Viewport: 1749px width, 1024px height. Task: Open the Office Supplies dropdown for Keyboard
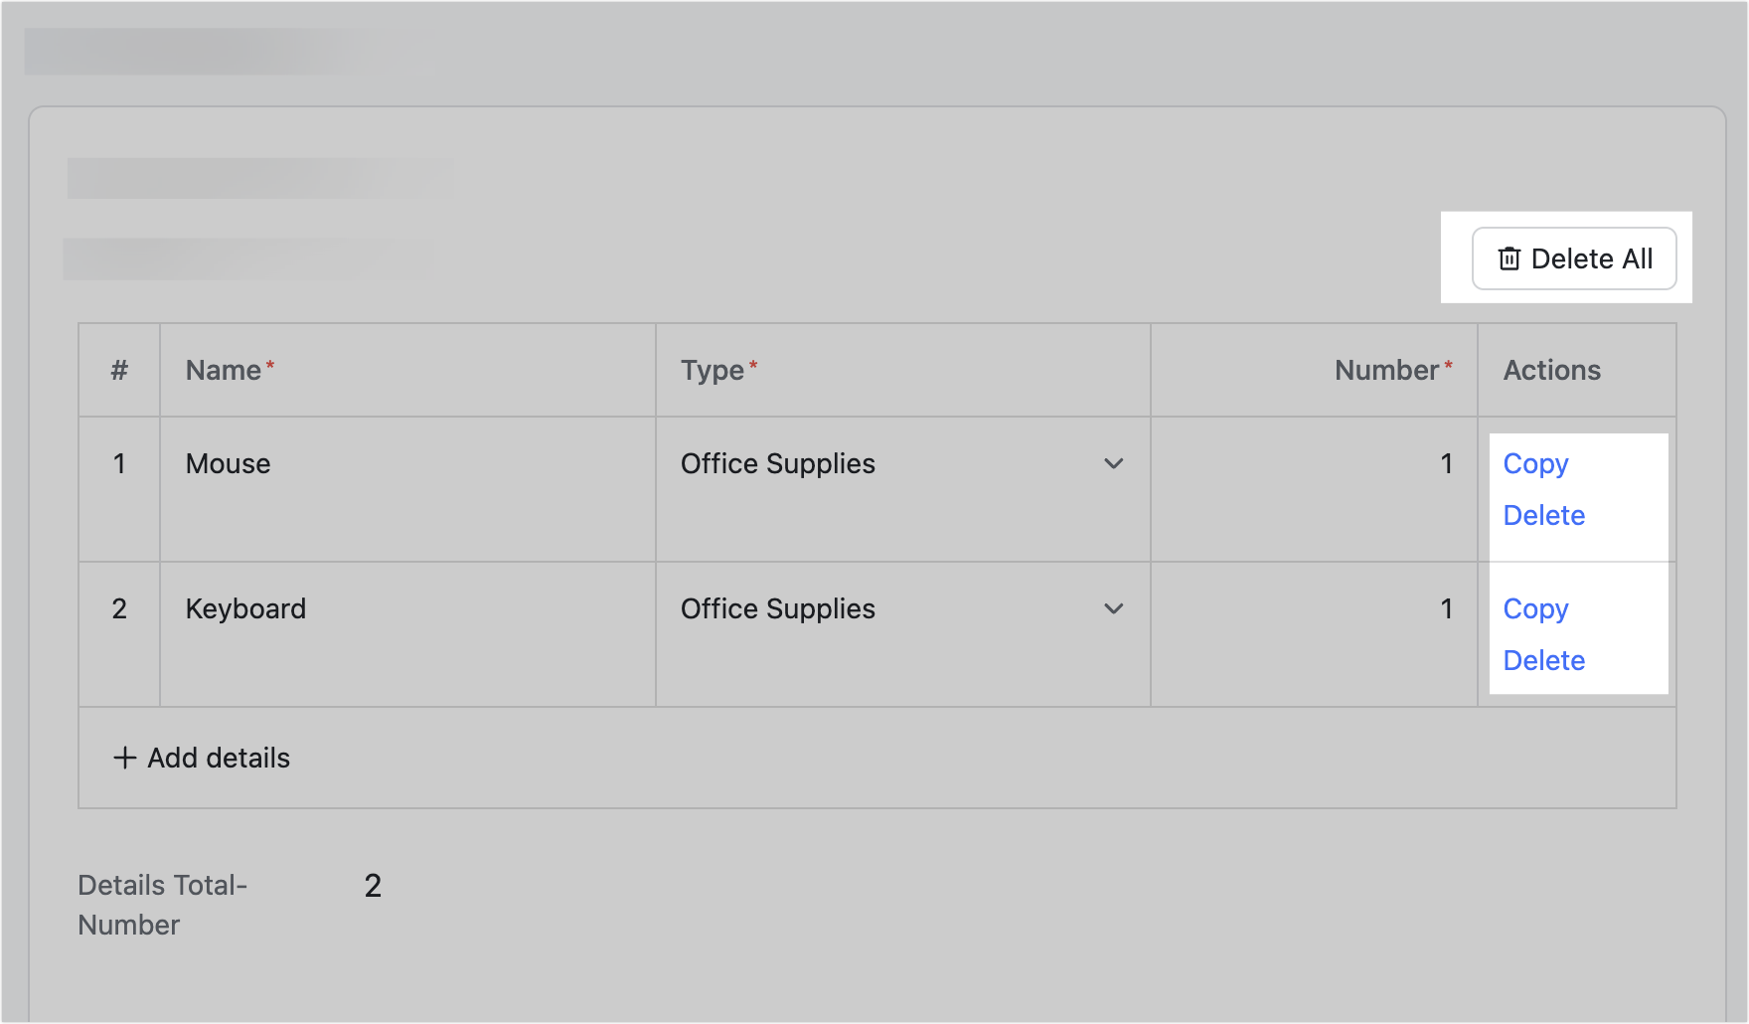pyautogui.click(x=894, y=608)
